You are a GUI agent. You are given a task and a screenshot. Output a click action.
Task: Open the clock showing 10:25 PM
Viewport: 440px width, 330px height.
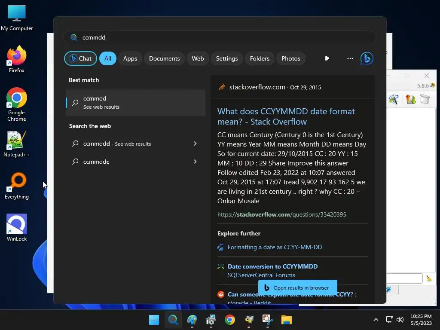pyautogui.click(x=421, y=320)
